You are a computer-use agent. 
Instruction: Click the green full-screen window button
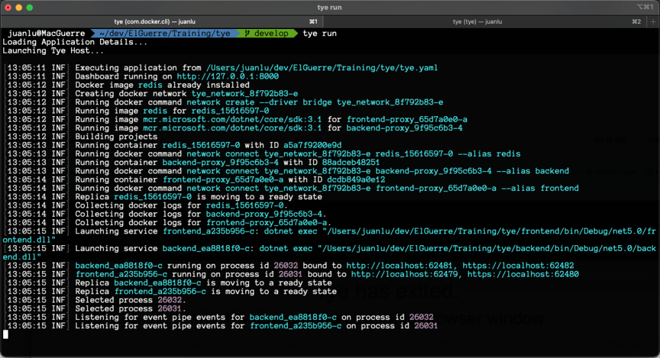[x=30, y=7]
